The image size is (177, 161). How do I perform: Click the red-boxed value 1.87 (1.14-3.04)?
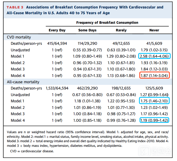tap(155, 76)
